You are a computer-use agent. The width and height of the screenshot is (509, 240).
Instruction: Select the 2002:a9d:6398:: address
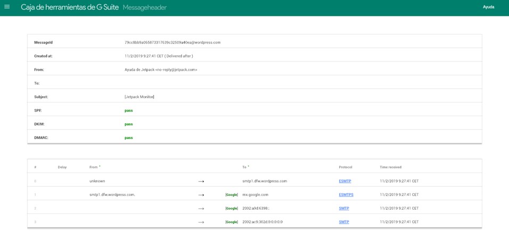coord(256,208)
